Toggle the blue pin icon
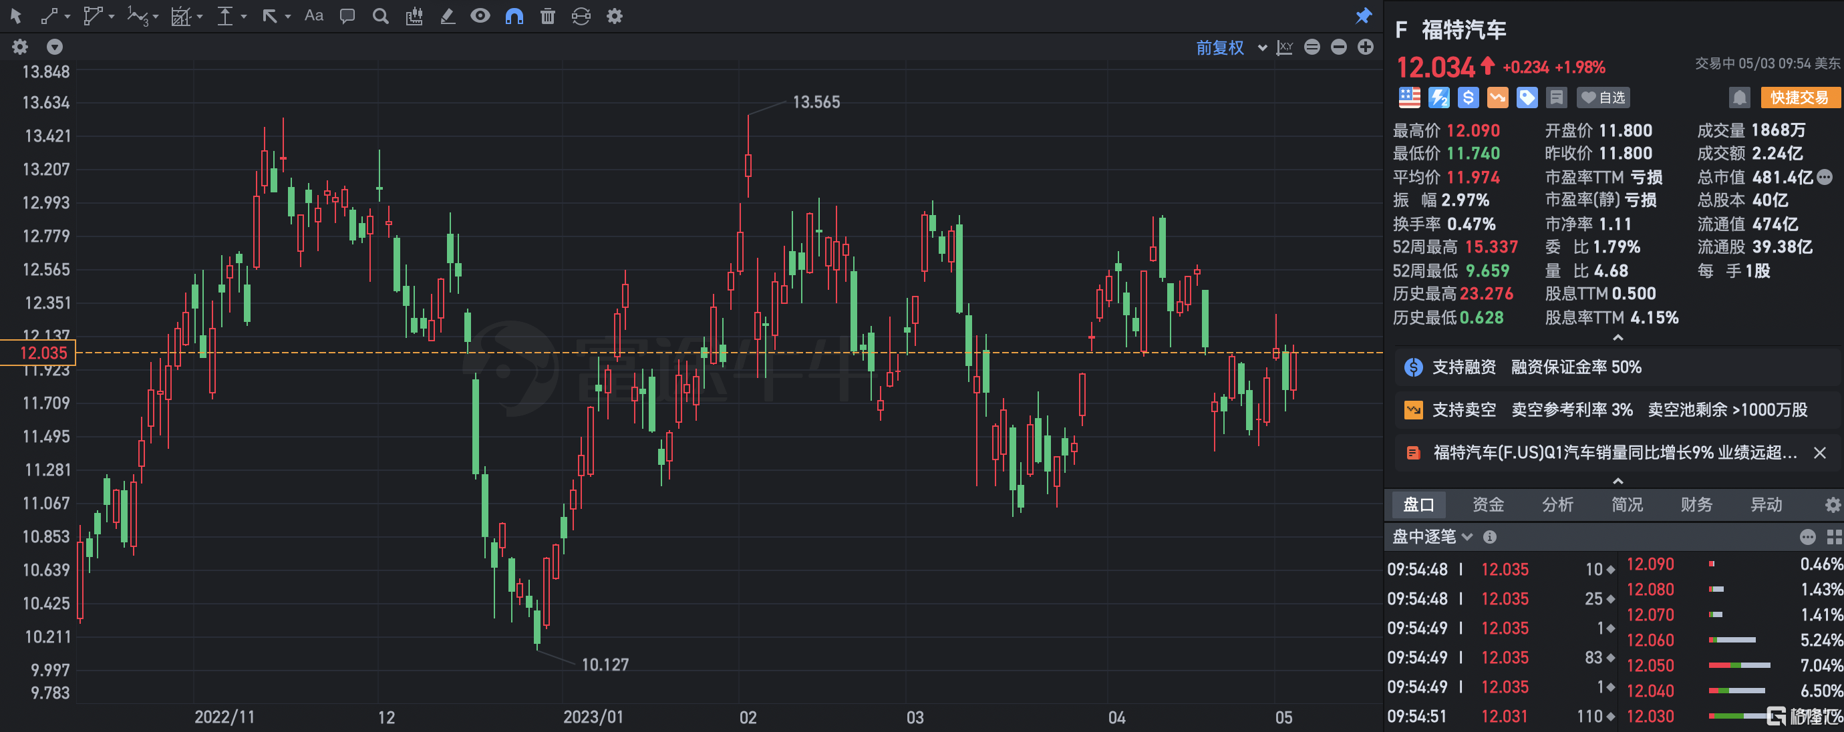The height and width of the screenshot is (732, 1844). 1363,16
